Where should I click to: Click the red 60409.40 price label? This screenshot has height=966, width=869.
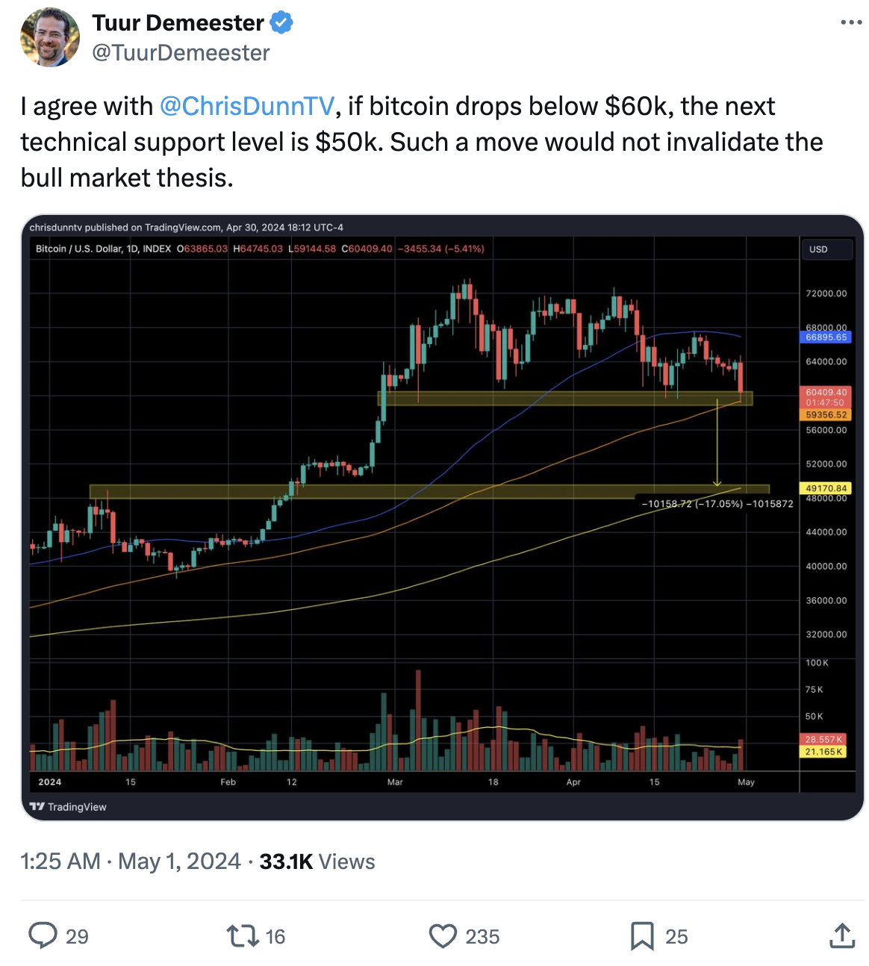click(x=826, y=392)
